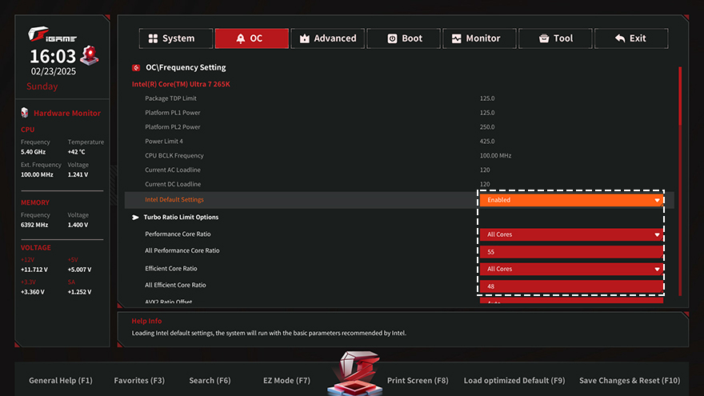The height and width of the screenshot is (396, 704).
Task: Expand Turbo Ratio Limit Options
Action: point(181,217)
